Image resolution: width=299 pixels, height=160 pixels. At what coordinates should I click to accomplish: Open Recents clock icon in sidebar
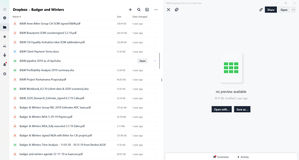pyautogui.click(x=4, y=18)
